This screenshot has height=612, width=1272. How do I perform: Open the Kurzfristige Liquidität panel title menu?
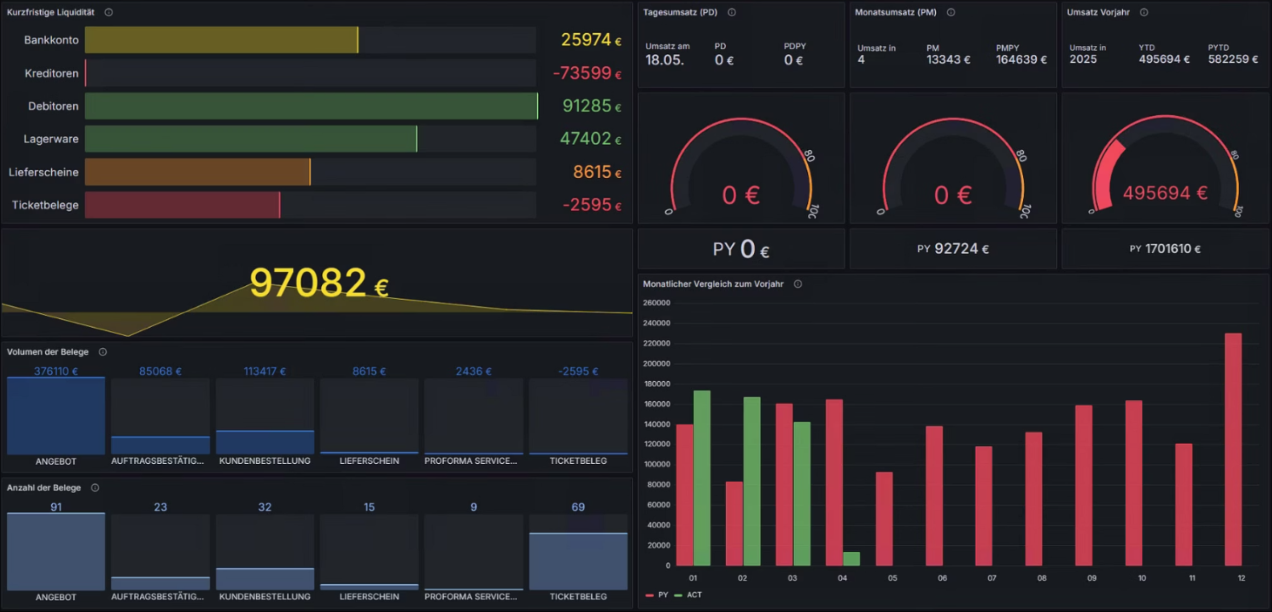point(51,12)
